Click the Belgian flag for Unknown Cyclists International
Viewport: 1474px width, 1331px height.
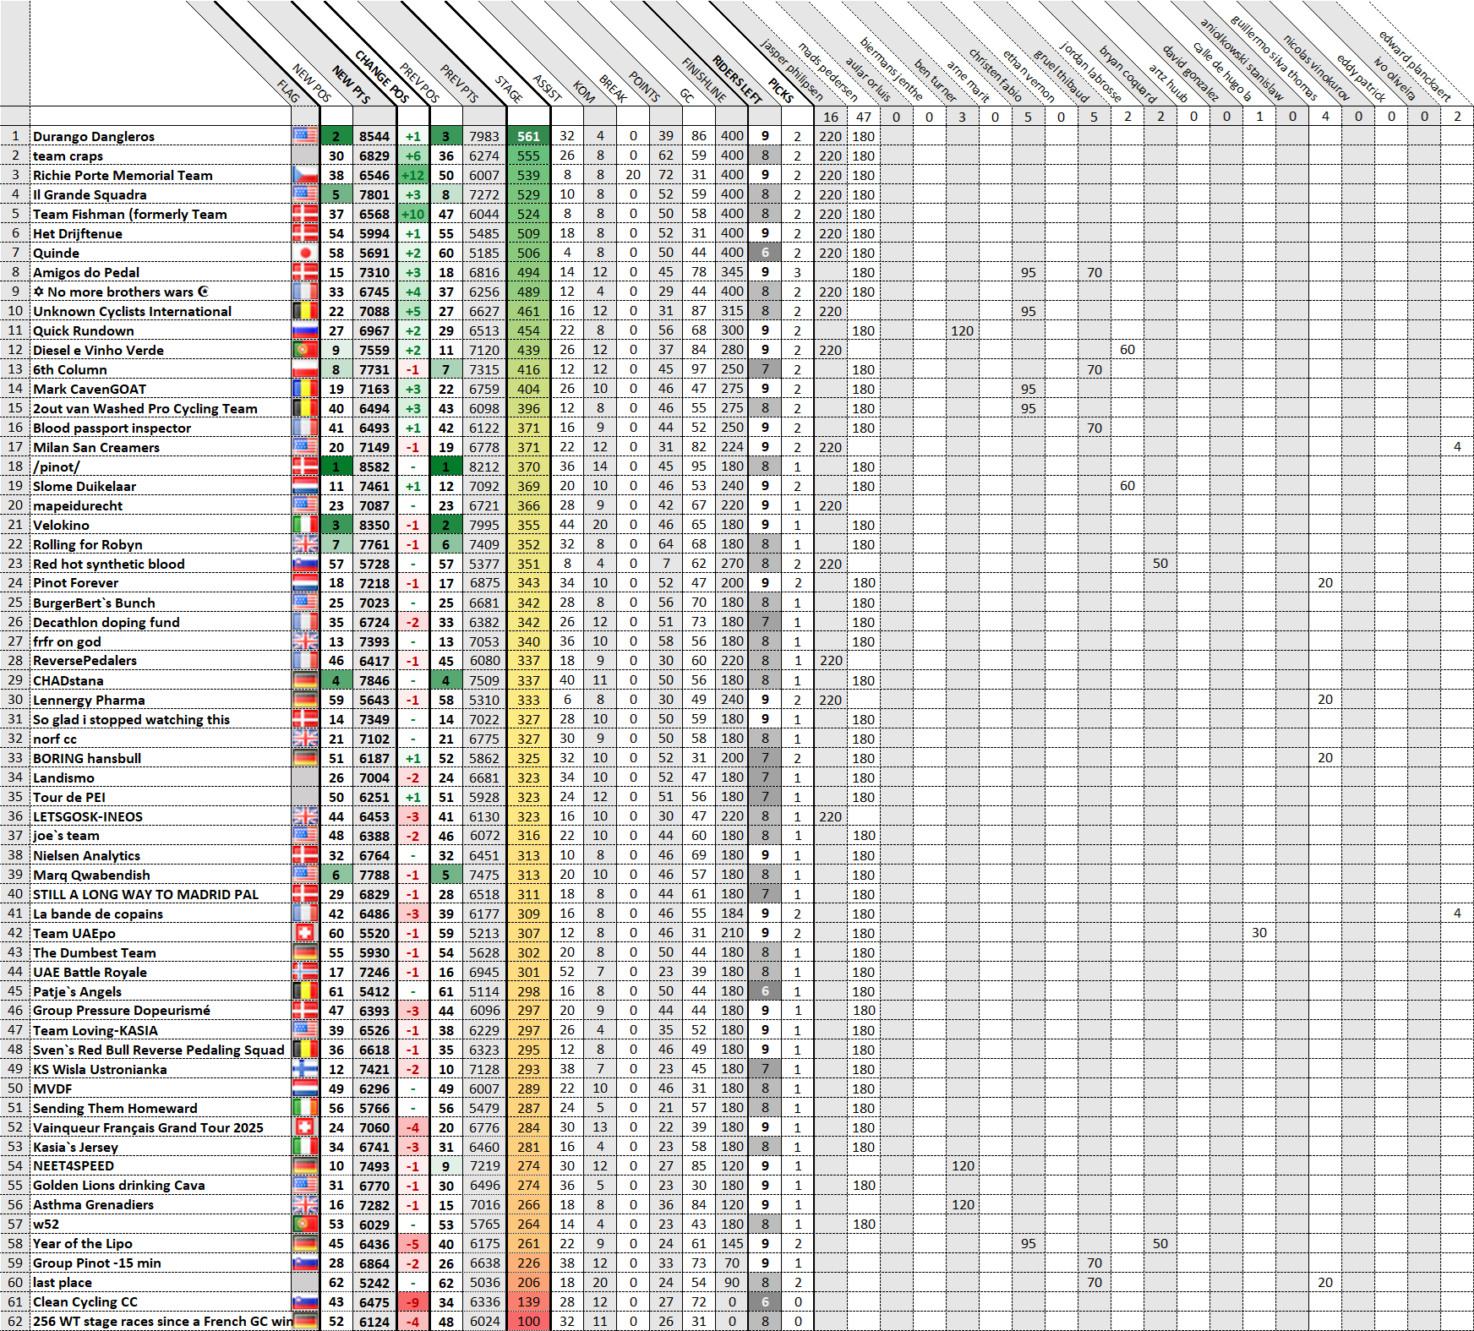[x=305, y=311]
